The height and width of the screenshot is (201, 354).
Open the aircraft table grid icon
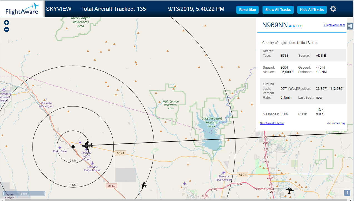click(x=350, y=26)
